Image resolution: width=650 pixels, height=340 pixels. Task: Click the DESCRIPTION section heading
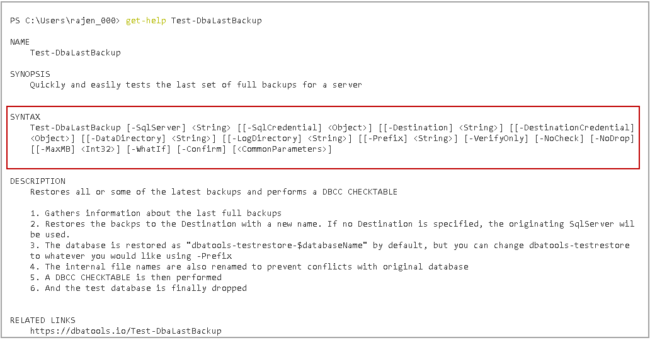[x=37, y=181]
